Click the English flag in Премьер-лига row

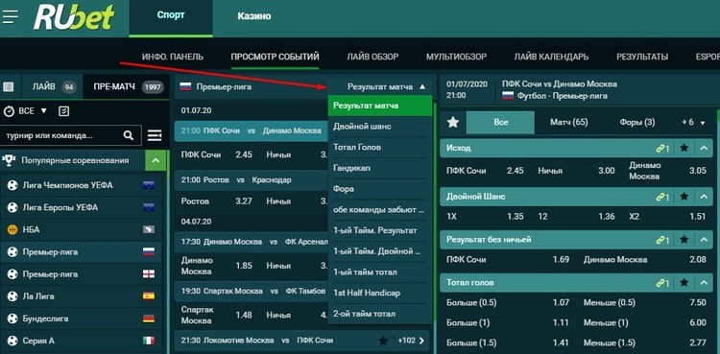click(x=148, y=274)
